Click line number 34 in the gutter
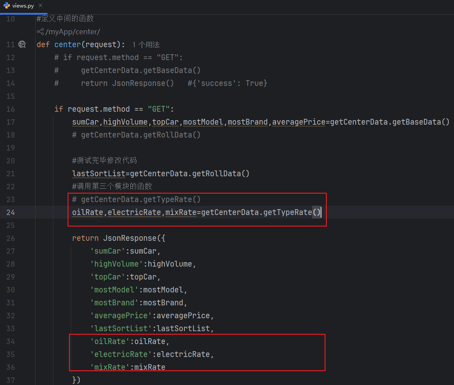Screen dimensions: 454x385 [x=11, y=341]
